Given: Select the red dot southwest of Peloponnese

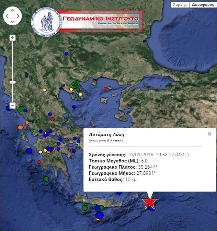Looking at the screenshot, I should (x=39, y=162).
